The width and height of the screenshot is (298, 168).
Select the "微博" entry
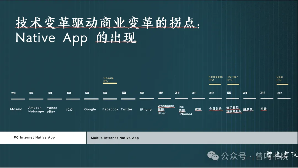tap(161, 110)
